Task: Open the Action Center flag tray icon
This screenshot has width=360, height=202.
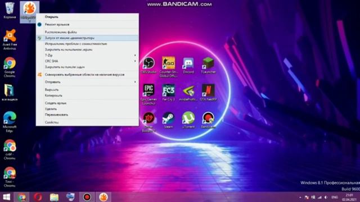Action: click(307, 197)
